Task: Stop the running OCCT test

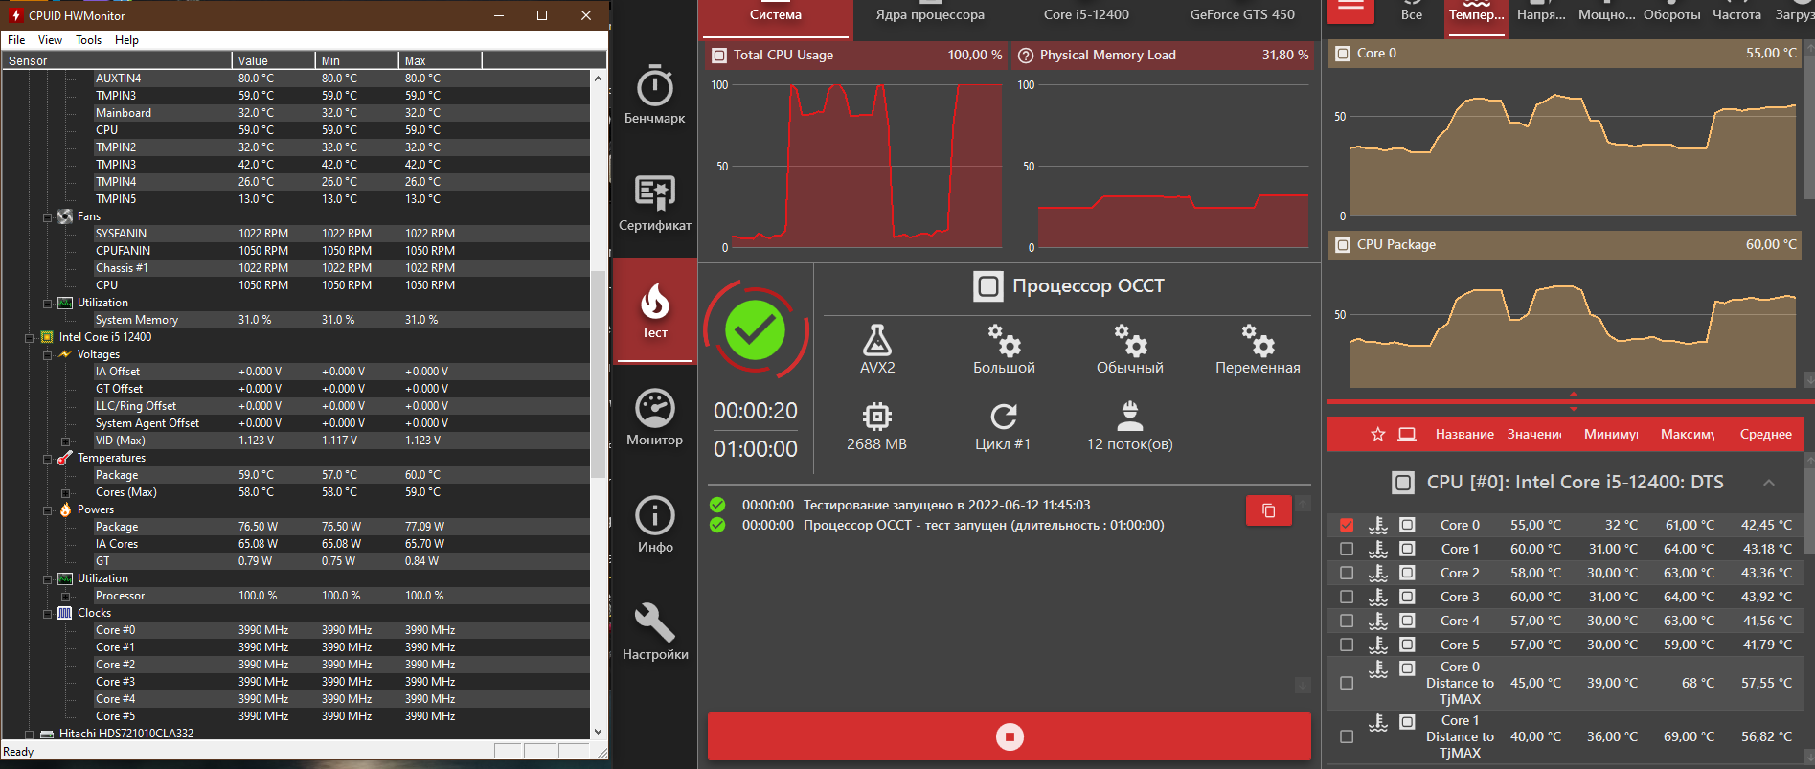Action: [x=1010, y=736]
